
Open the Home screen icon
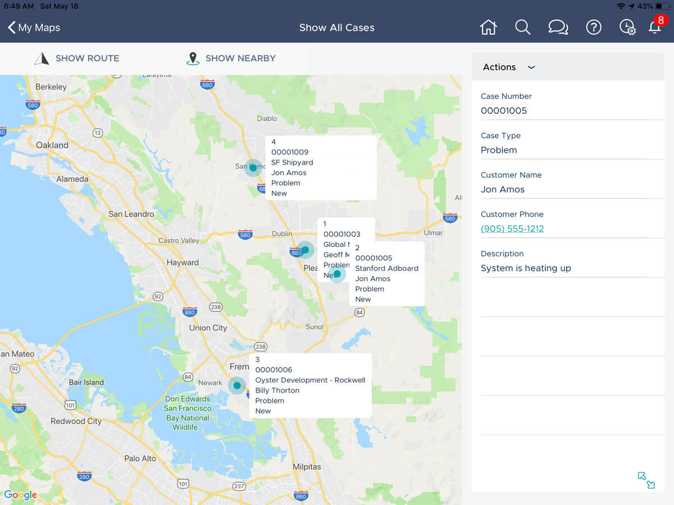(488, 27)
